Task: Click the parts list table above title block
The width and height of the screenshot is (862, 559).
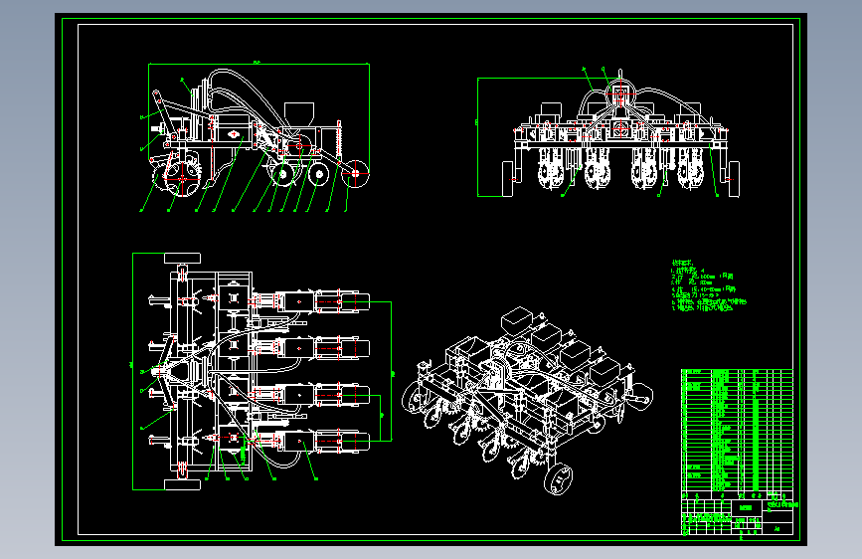Action: click(737, 431)
